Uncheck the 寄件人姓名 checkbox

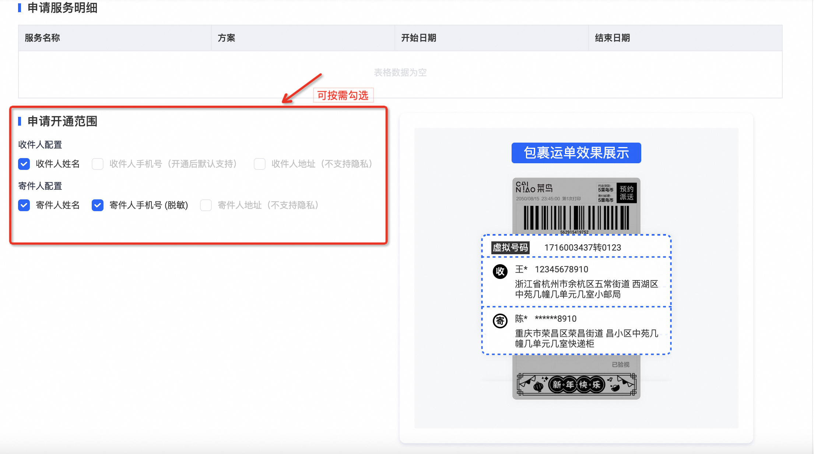tap(24, 205)
